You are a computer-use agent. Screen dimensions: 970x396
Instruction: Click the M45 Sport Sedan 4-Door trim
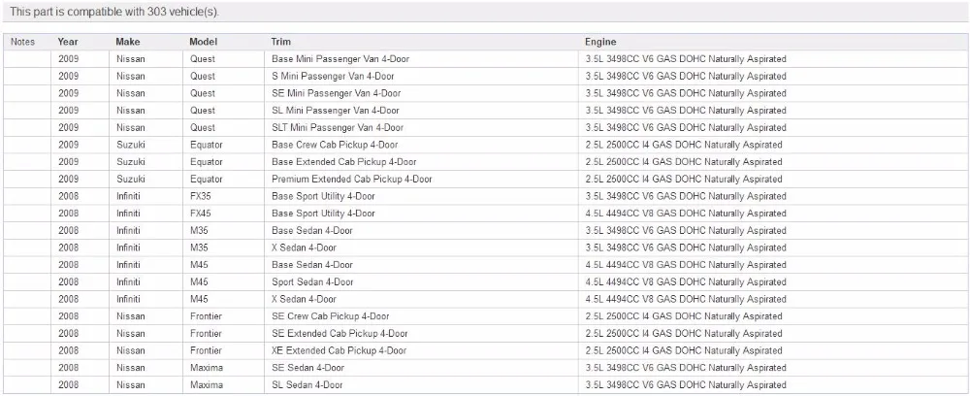pos(312,281)
